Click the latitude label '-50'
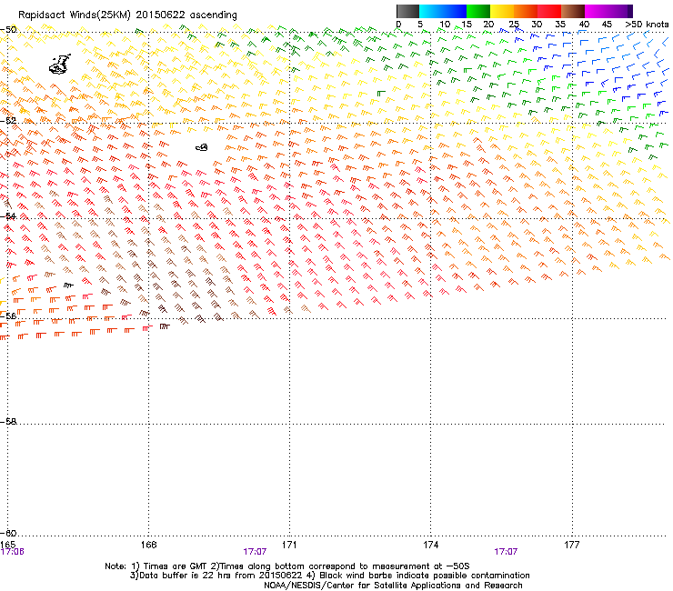This screenshot has width=673, height=591. [8, 30]
